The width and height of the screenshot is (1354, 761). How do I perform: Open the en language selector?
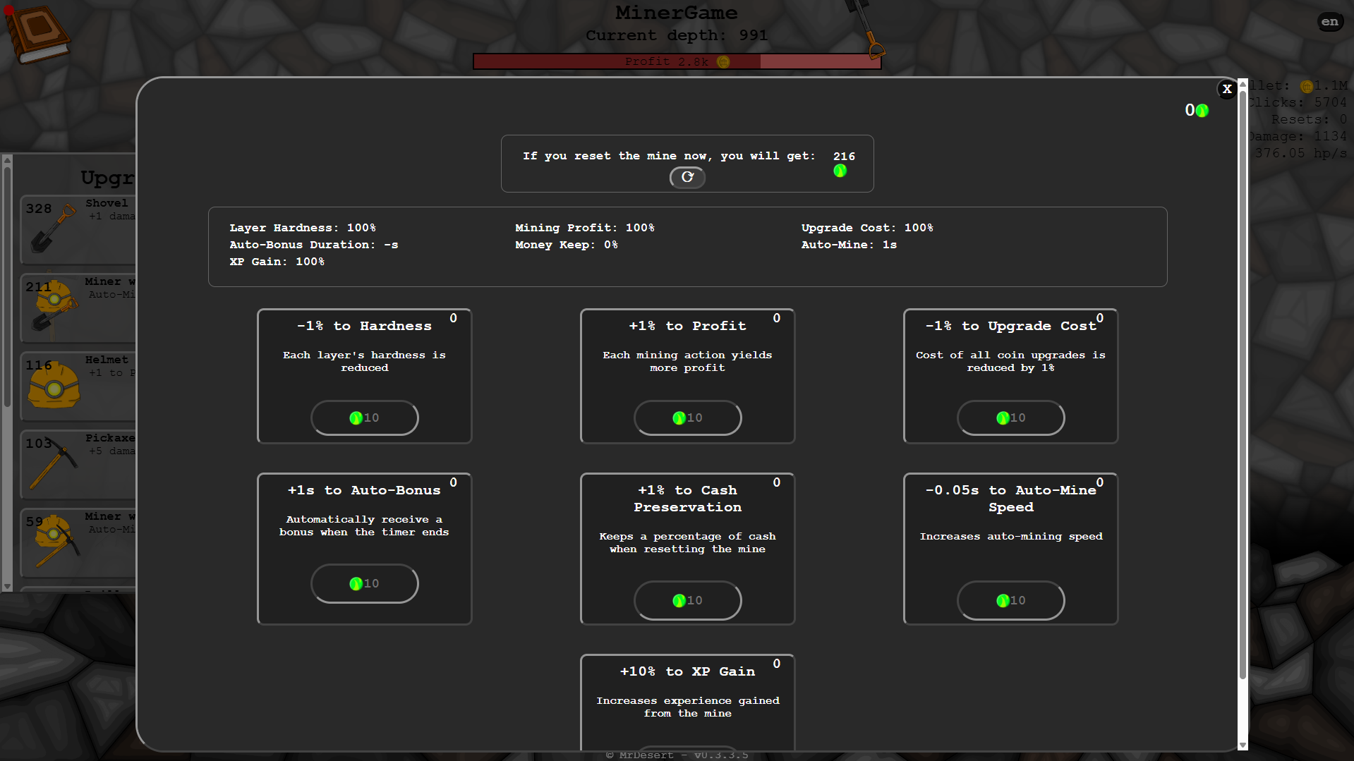point(1329,21)
